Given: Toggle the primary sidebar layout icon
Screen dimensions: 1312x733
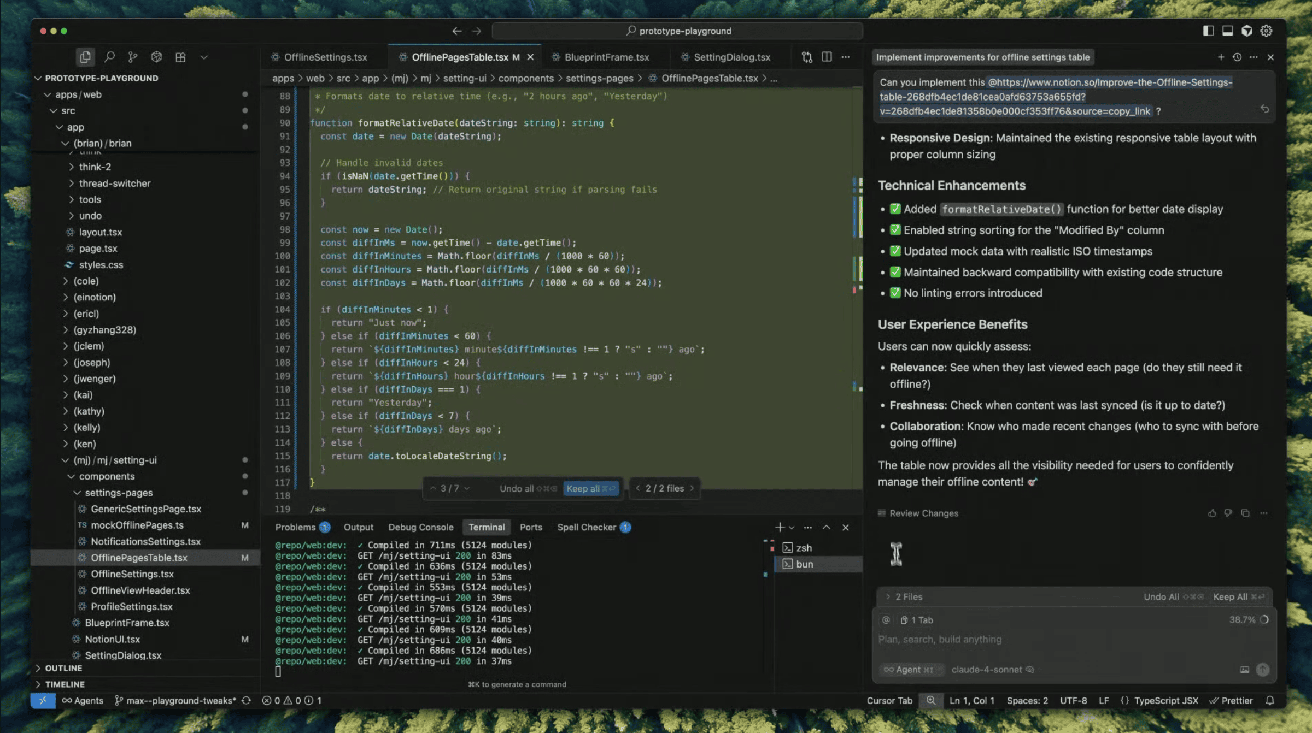Looking at the screenshot, I should point(1208,31).
